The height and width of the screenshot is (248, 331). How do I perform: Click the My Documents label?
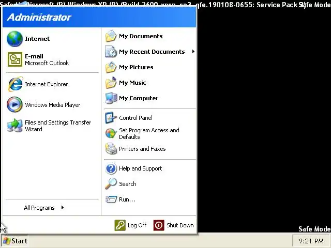[141, 36]
